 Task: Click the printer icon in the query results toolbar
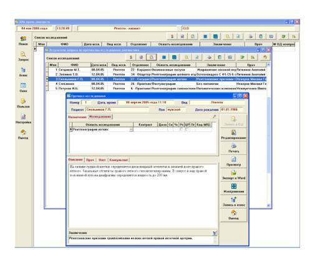point(209,57)
